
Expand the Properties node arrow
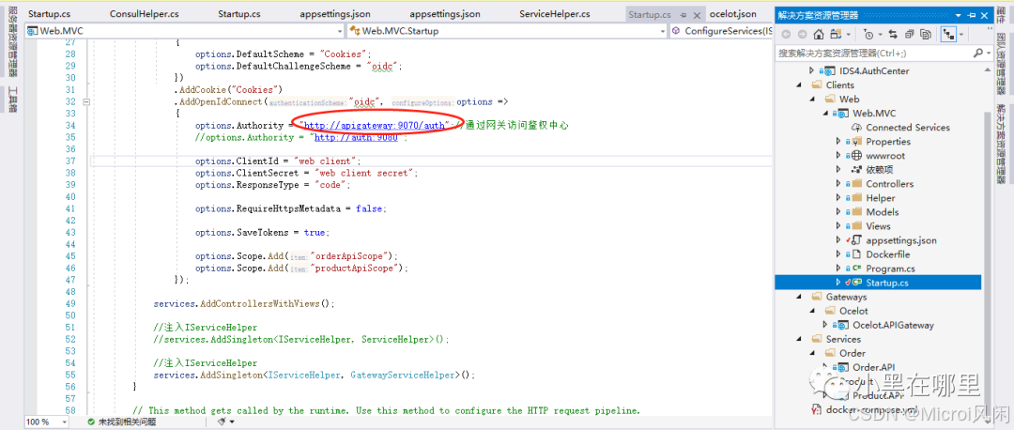(838, 141)
